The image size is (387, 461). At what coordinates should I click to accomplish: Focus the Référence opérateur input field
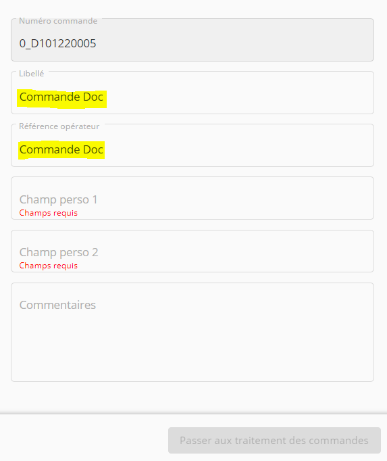[192, 145]
